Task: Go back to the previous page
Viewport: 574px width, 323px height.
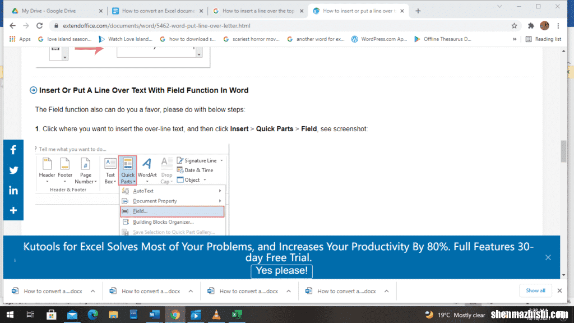Action: tap(12, 26)
